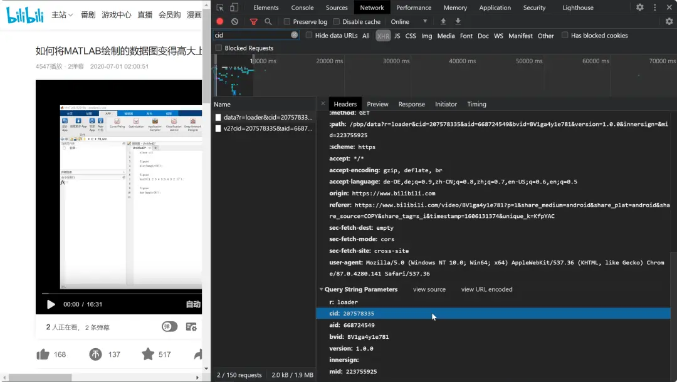Click the network timeline overview
Viewport: 677px width, 382px height.
(444, 76)
